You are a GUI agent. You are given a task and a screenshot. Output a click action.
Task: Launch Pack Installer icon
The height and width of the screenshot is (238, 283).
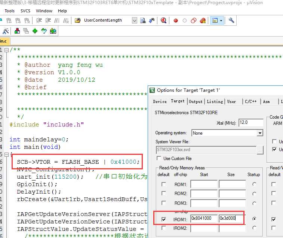coord(53,31)
